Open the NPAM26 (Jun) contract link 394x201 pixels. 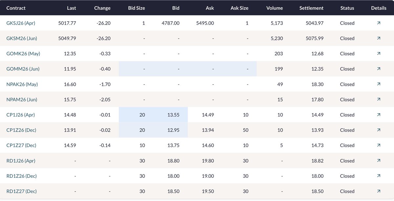click(22, 100)
